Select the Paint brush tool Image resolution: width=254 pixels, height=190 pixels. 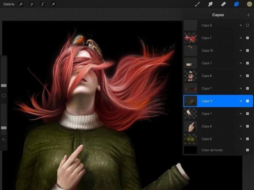(x=197, y=4)
